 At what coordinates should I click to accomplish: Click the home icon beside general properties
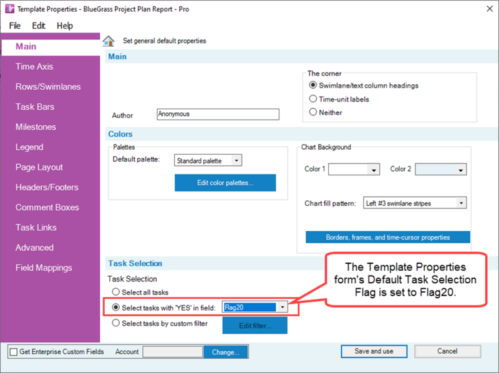(109, 41)
